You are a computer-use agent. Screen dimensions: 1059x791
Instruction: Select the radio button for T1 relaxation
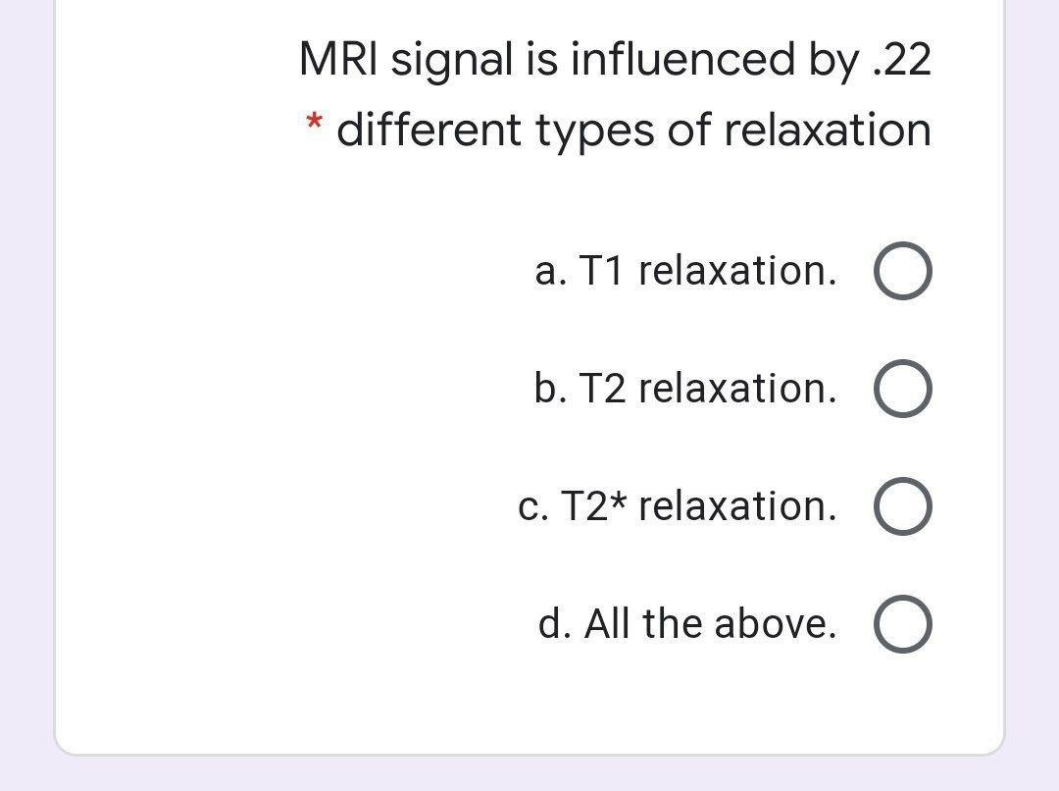click(x=902, y=272)
